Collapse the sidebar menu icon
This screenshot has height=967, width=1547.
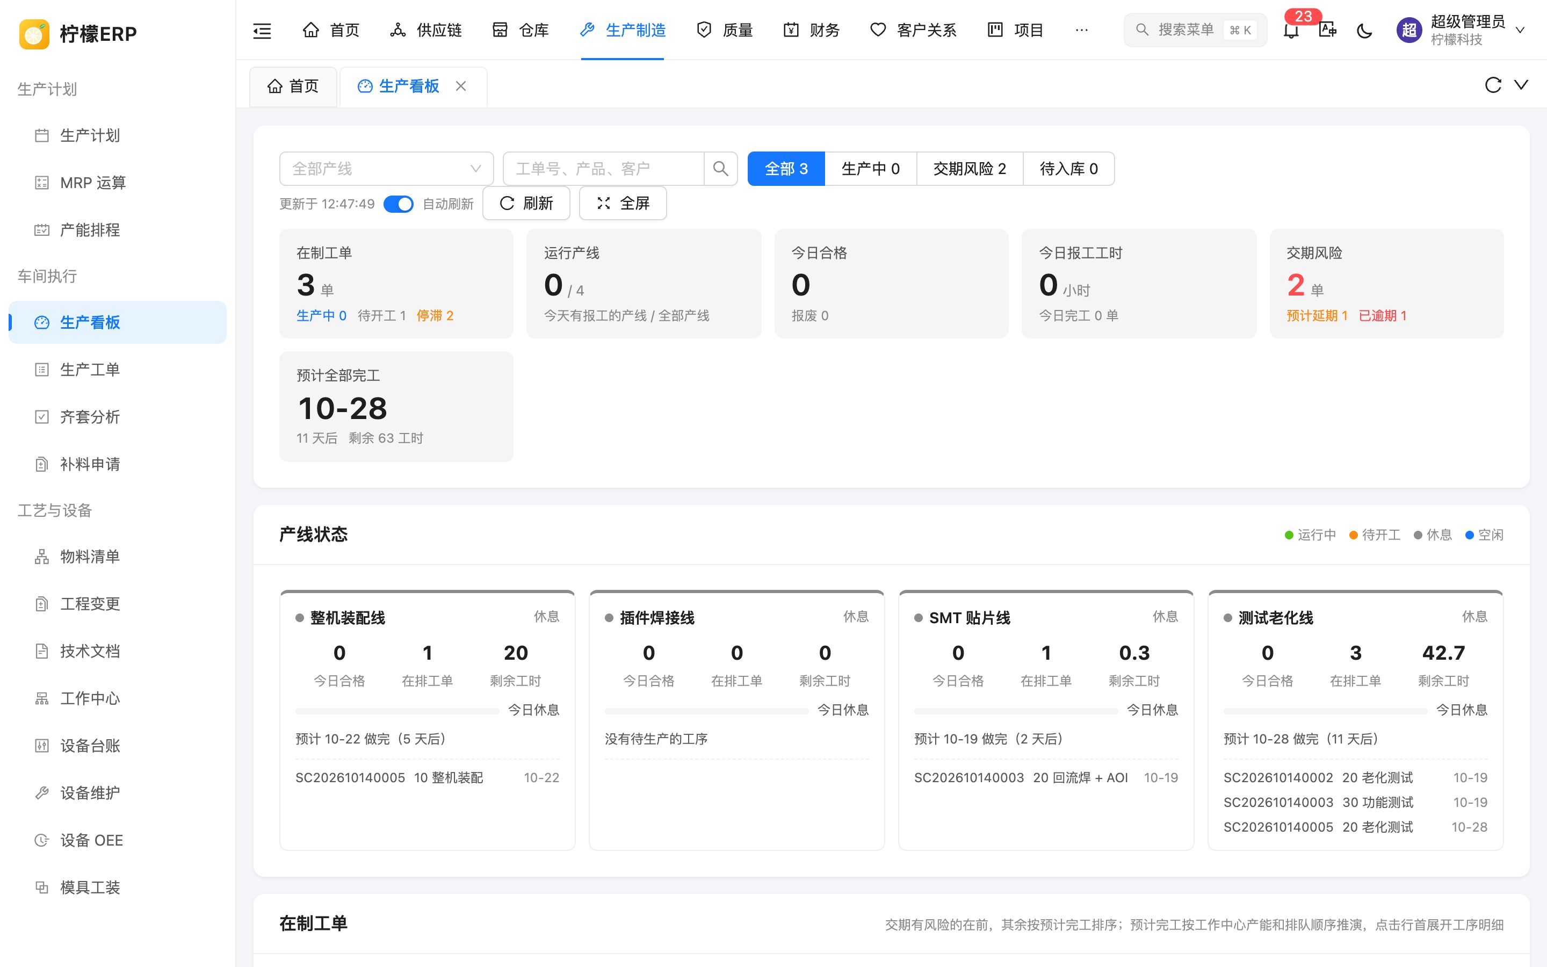[x=262, y=30]
